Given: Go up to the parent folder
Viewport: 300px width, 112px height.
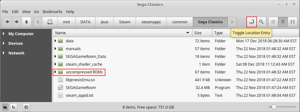Looking at the screenshot, I should pos(27,22).
